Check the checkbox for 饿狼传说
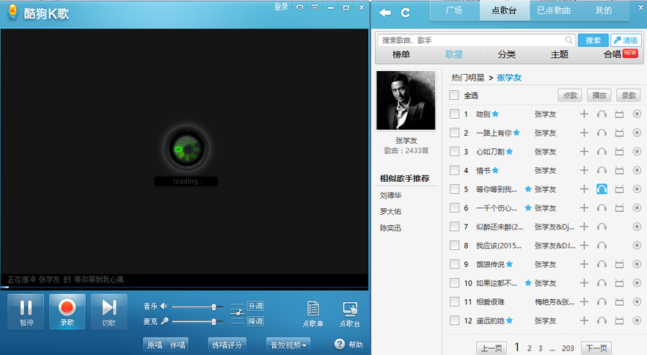647x355 pixels. 454,264
